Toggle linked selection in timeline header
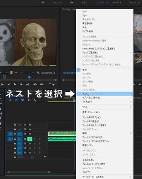The width and height of the screenshot is (142, 179). (22, 100)
